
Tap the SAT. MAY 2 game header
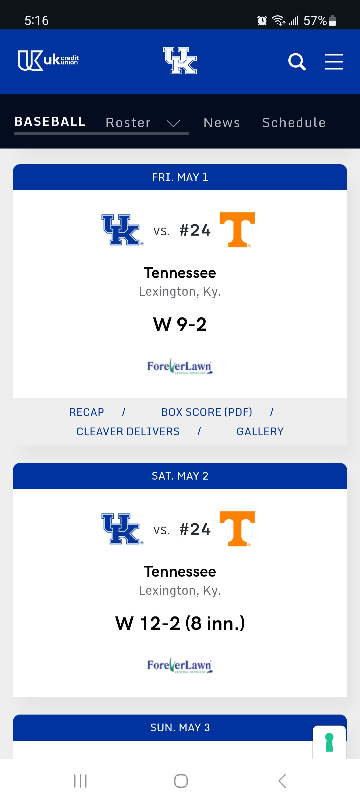coord(180,476)
